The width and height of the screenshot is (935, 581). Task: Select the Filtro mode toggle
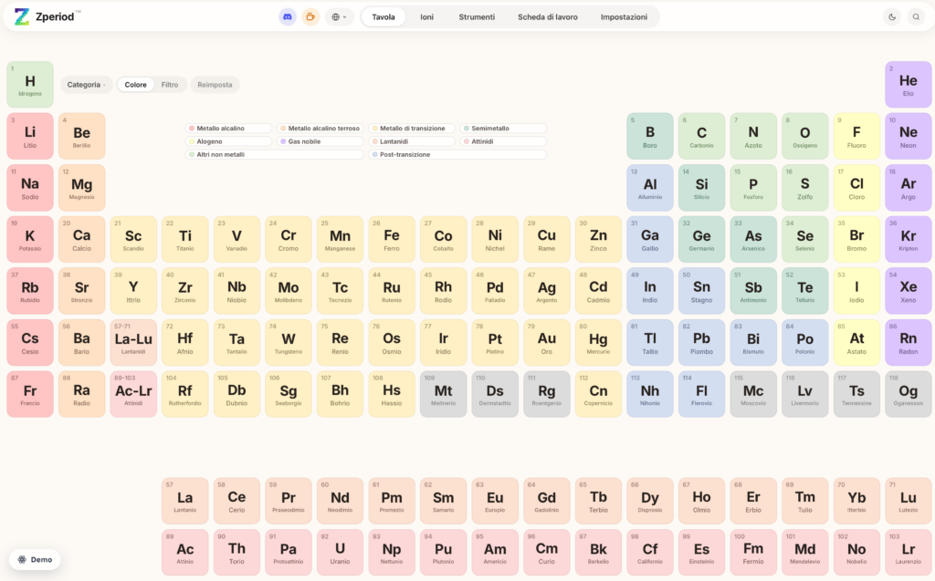(x=169, y=85)
